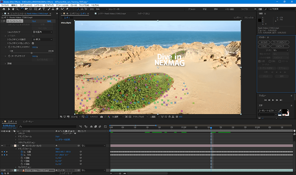Expand the カメラオプション property group
The image size is (296, 175).
[16, 167]
